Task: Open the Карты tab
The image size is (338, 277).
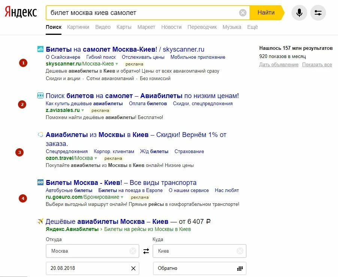Action: point(124,27)
